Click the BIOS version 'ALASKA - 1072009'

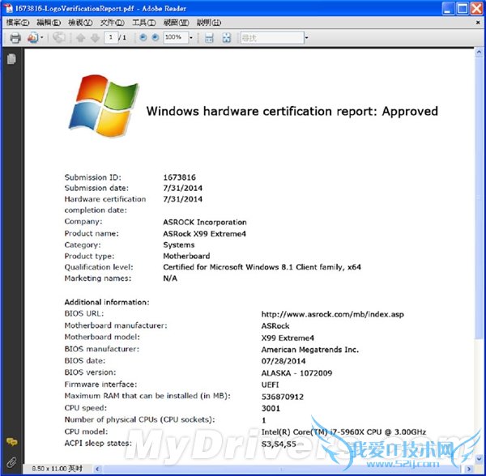pos(296,373)
